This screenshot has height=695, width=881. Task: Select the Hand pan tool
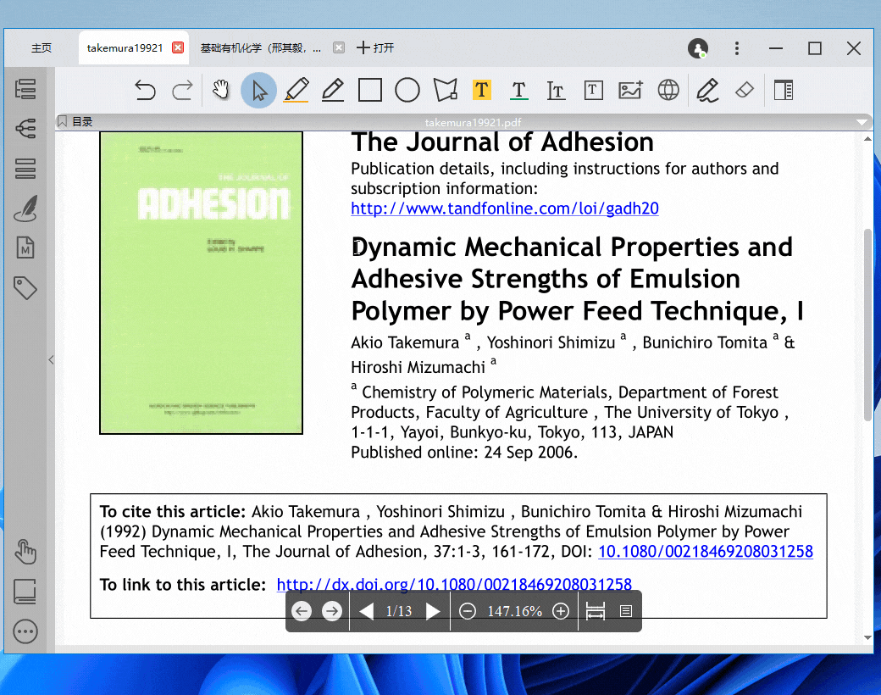[x=221, y=90]
